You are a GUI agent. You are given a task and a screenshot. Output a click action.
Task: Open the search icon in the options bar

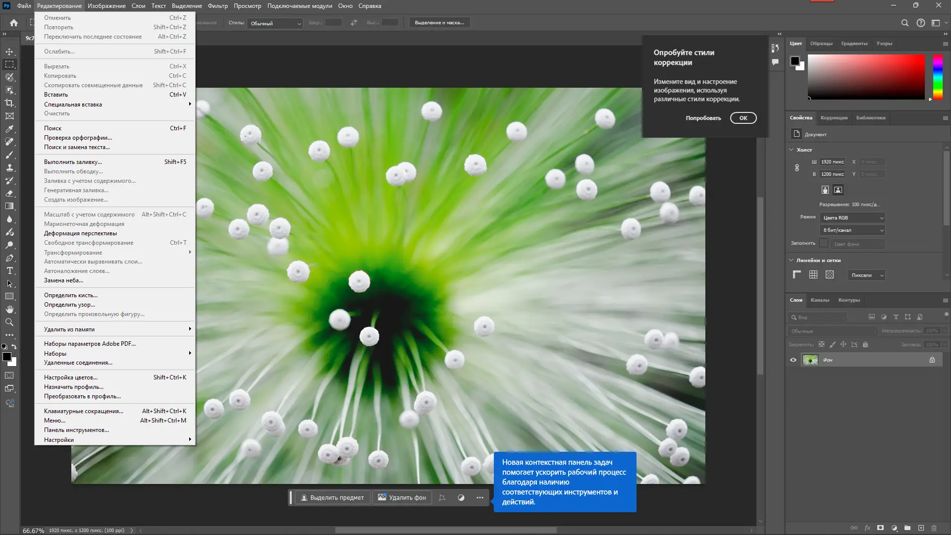click(x=904, y=23)
